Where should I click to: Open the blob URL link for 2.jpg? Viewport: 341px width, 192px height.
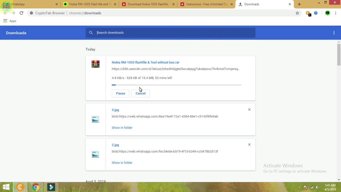point(165,151)
